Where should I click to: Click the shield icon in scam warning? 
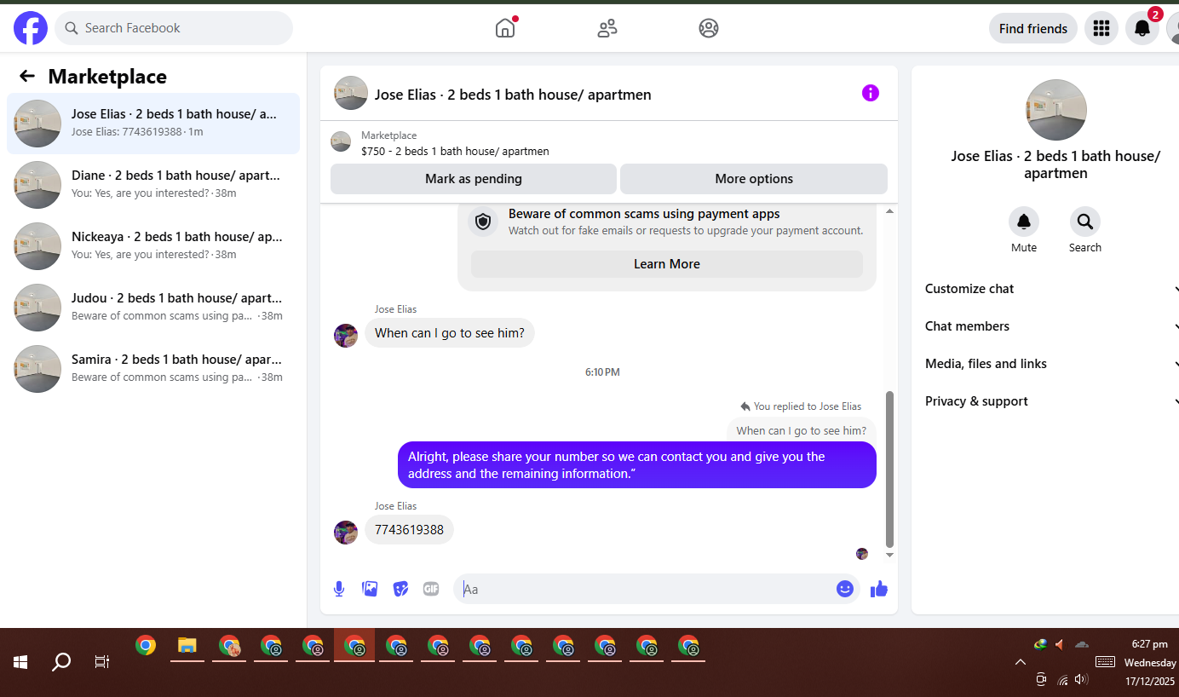[x=483, y=222]
